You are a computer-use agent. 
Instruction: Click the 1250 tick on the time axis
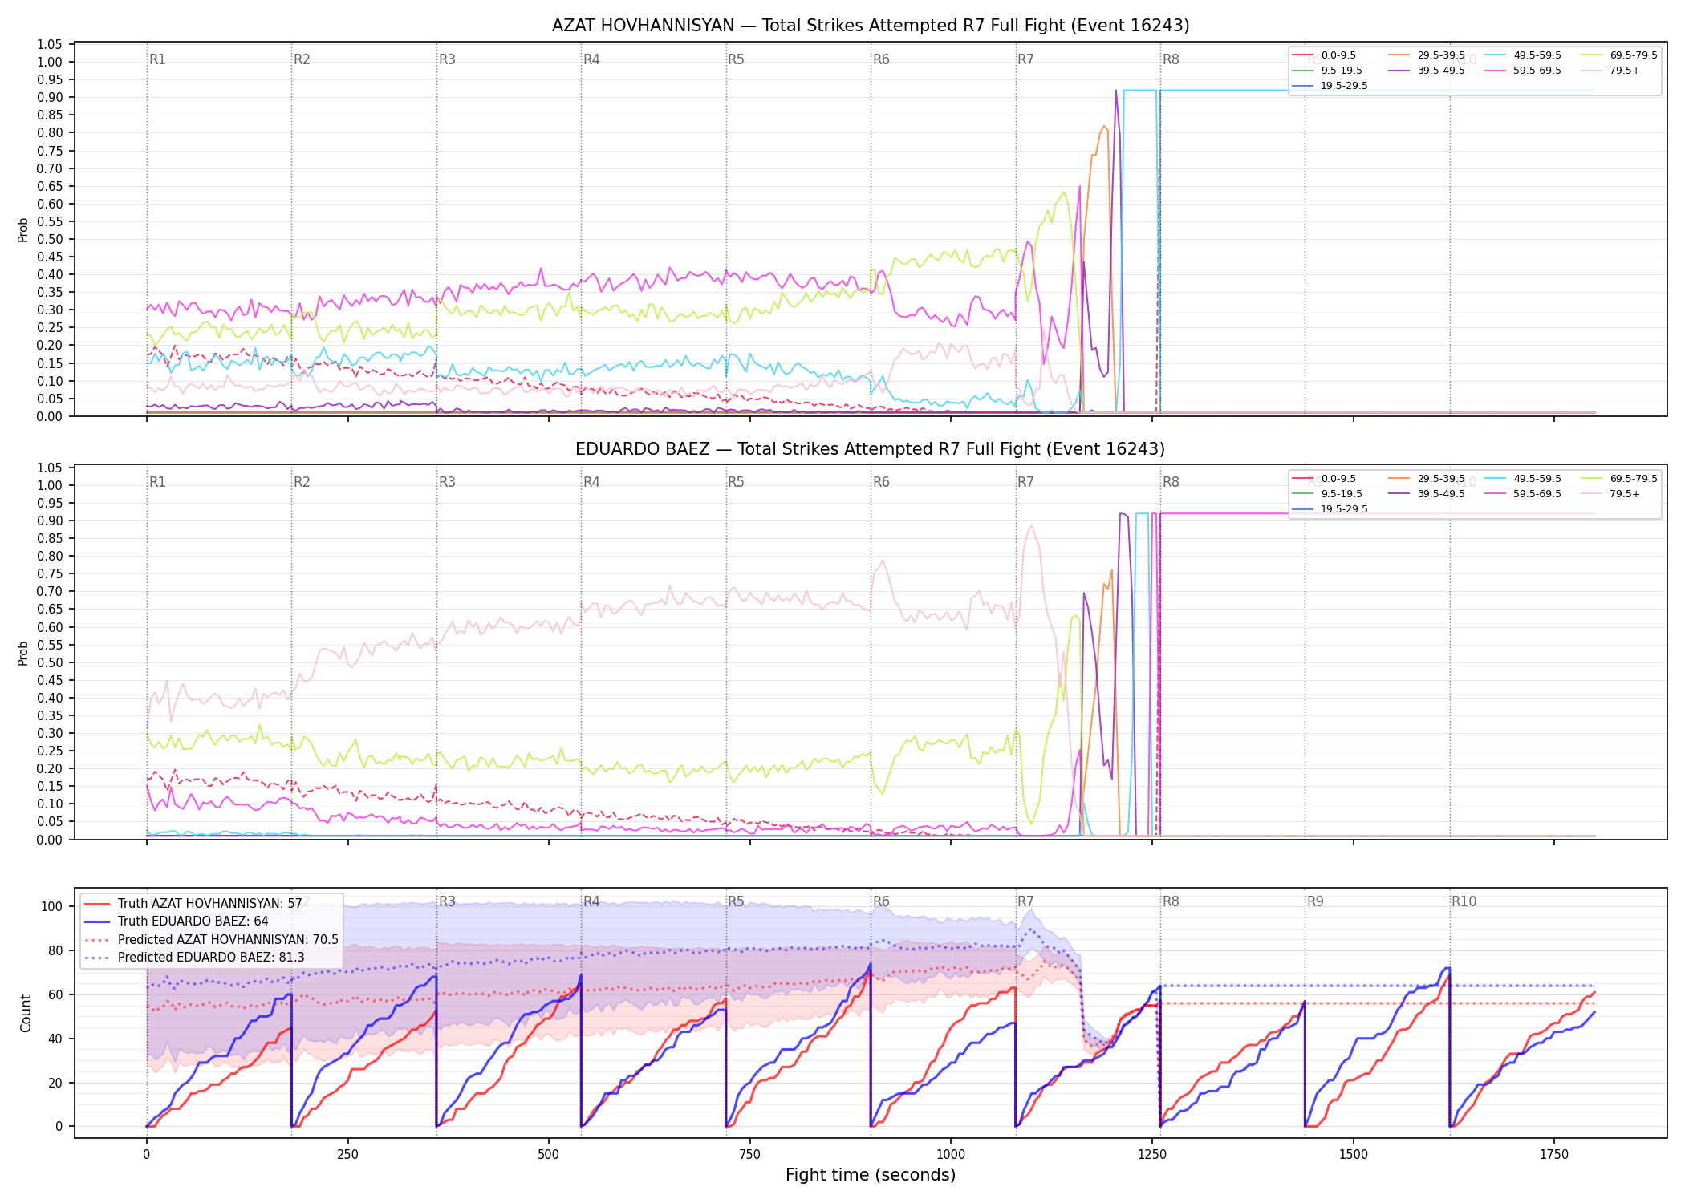point(1152,1155)
